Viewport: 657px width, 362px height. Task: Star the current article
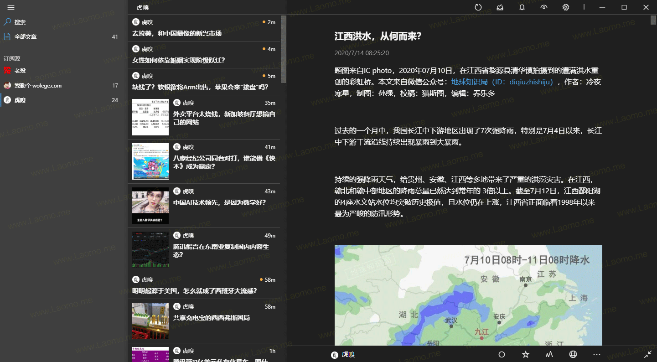click(x=526, y=354)
